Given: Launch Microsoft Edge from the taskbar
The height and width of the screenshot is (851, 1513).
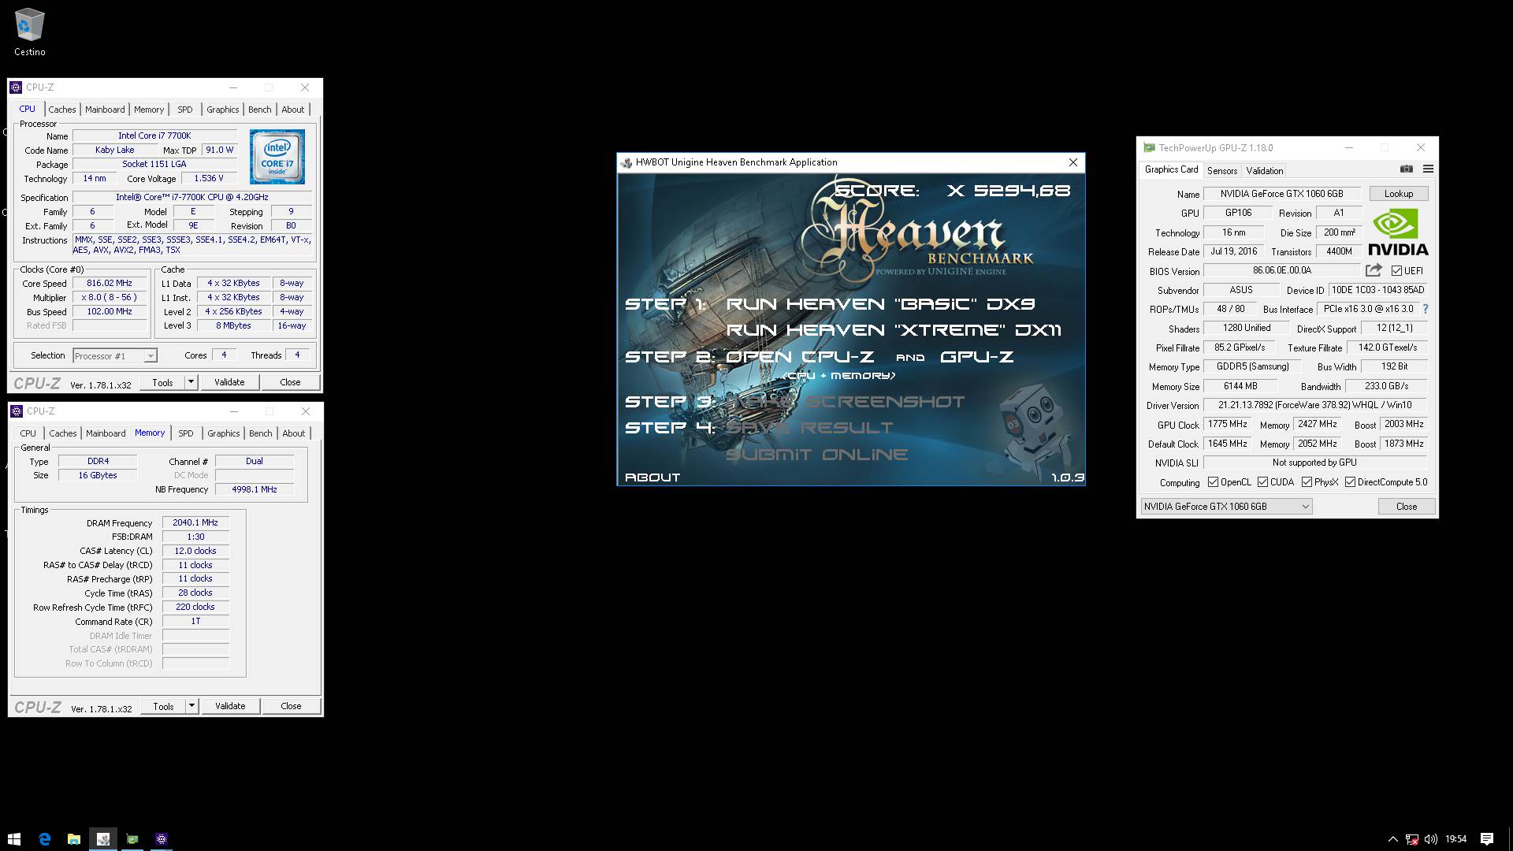Looking at the screenshot, I should point(45,839).
